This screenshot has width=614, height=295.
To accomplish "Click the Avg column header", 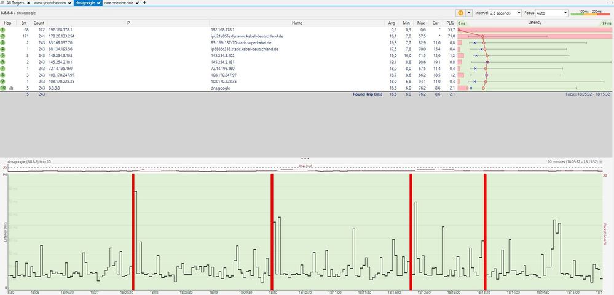I will tap(392, 23).
